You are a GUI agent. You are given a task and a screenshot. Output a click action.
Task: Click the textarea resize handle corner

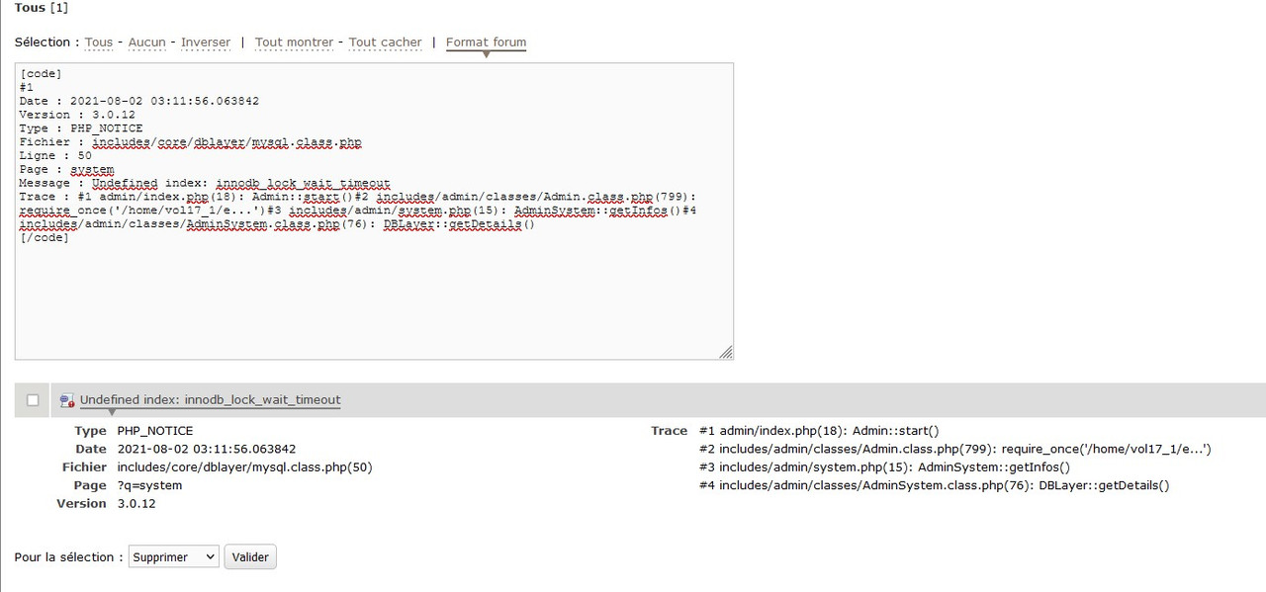click(x=726, y=352)
